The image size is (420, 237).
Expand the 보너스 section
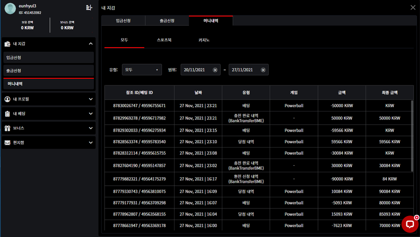[91, 128]
